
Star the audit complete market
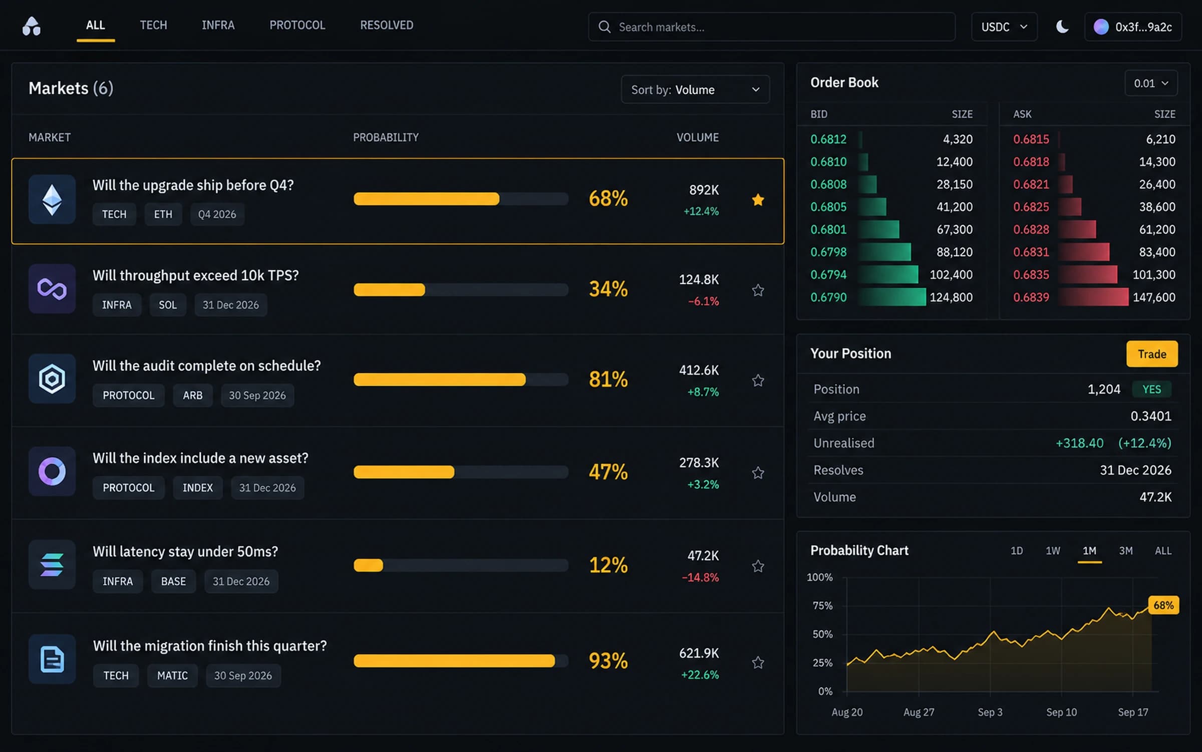[758, 380]
